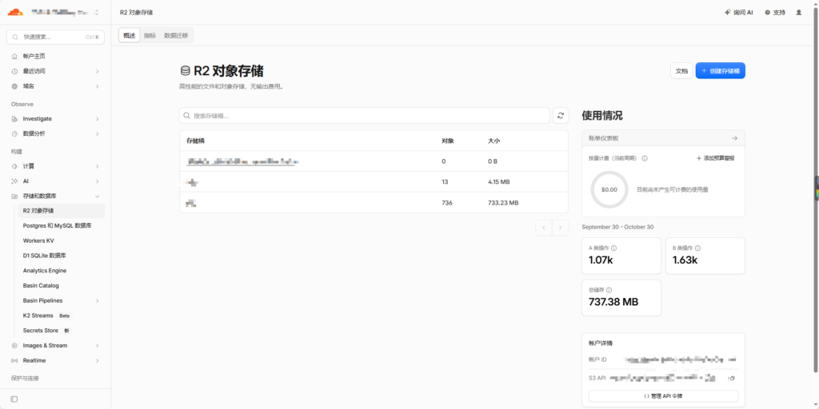Image resolution: width=819 pixels, height=409 pixels.
Task: Click the Investigate sidebar icon
Action: [14, 119]
